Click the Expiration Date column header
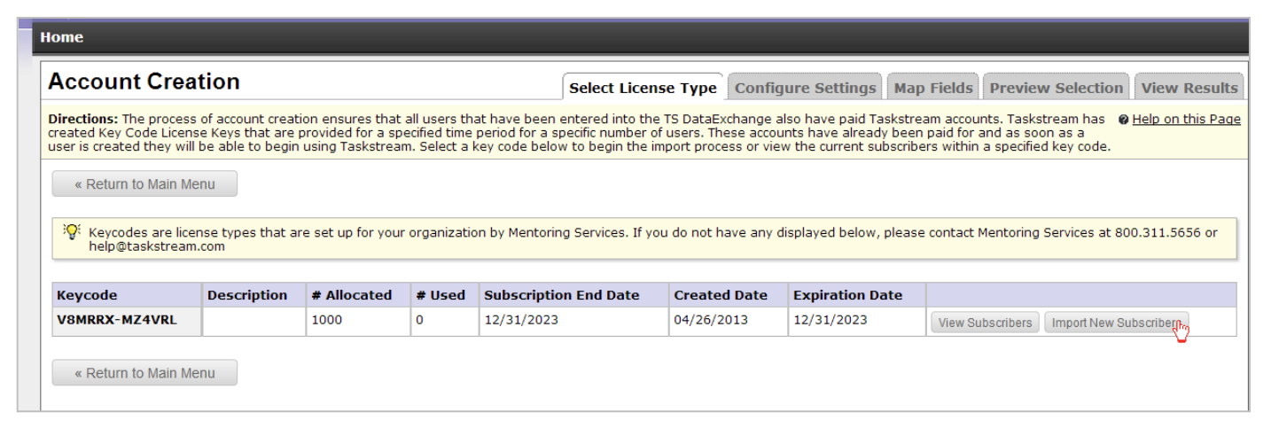The image size is (1271, 436). pos(856,295)
